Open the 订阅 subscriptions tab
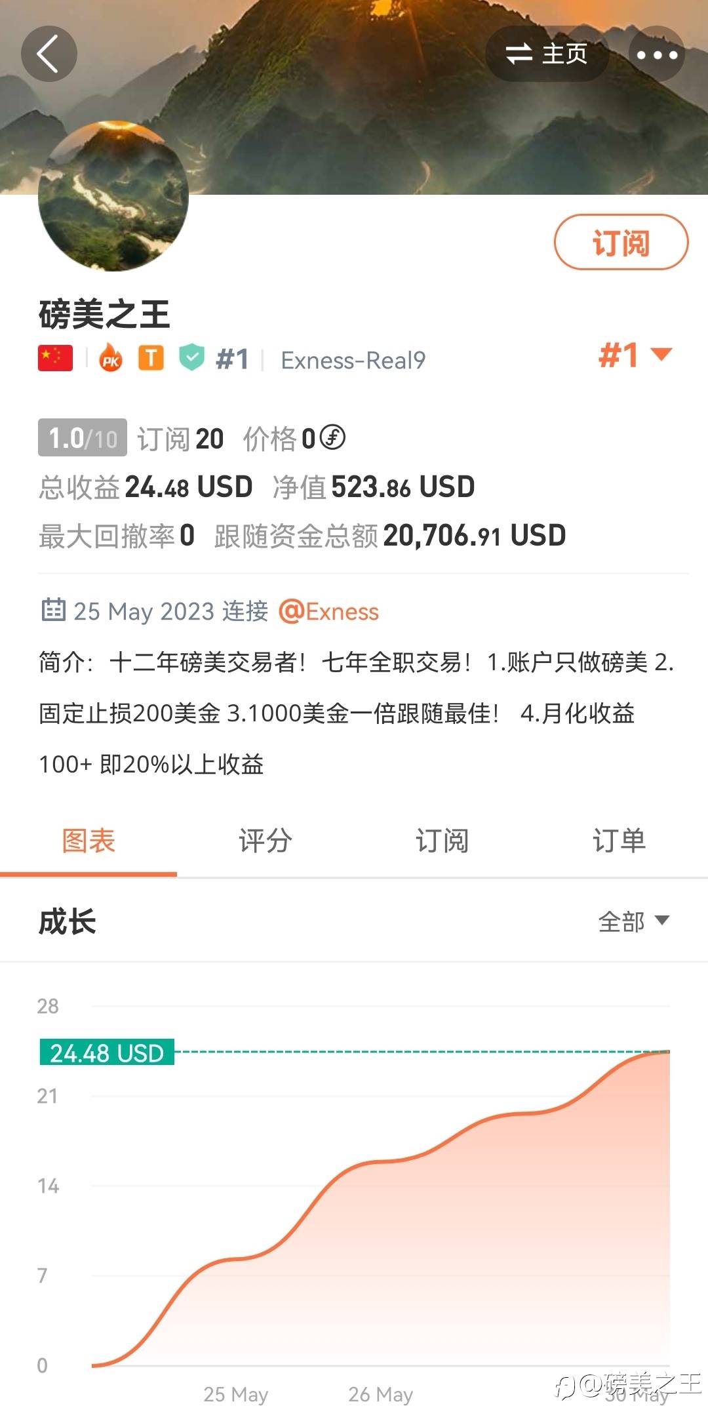708x1425 pixels. point(442,841)
